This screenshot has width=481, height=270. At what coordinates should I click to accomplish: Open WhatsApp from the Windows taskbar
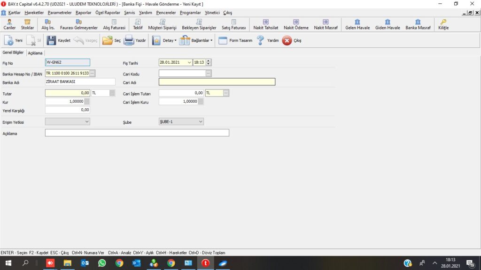[102, 263]
